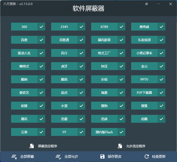Screen dimensions: 177x162
Task: Toggle the checkmark next to 360
Action: [41, 27]
